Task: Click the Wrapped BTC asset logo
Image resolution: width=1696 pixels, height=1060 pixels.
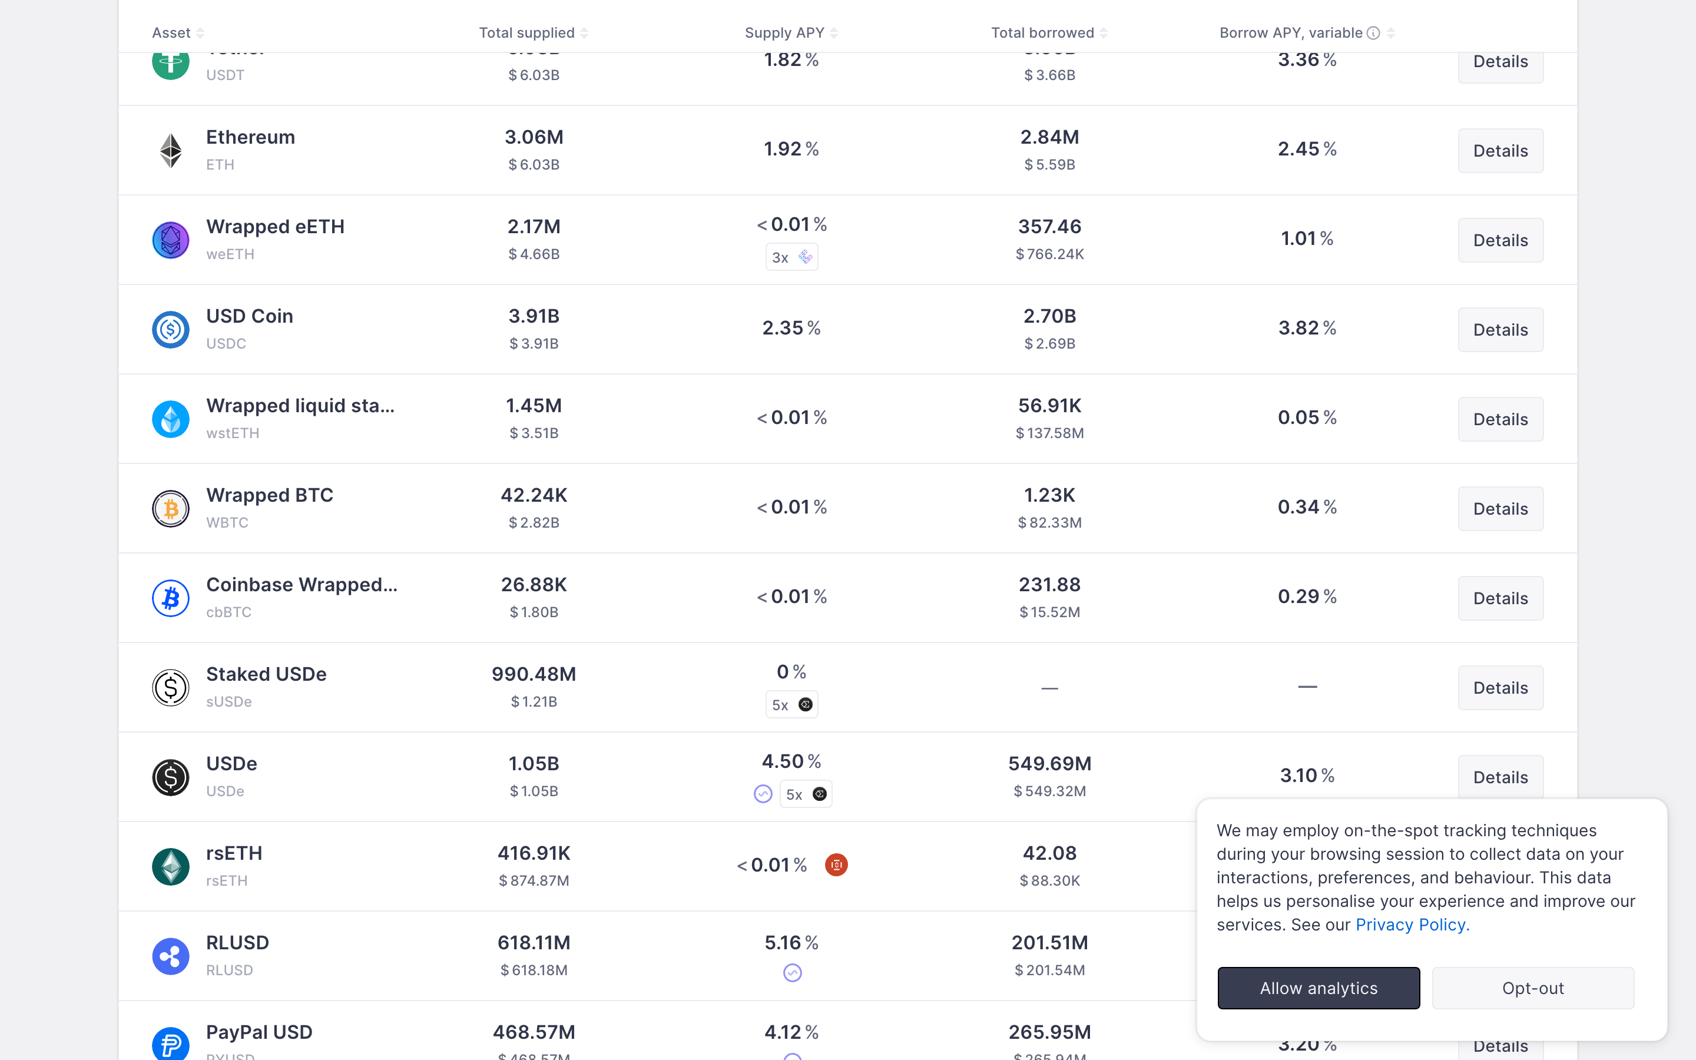Action: click(x=170, y=509)
